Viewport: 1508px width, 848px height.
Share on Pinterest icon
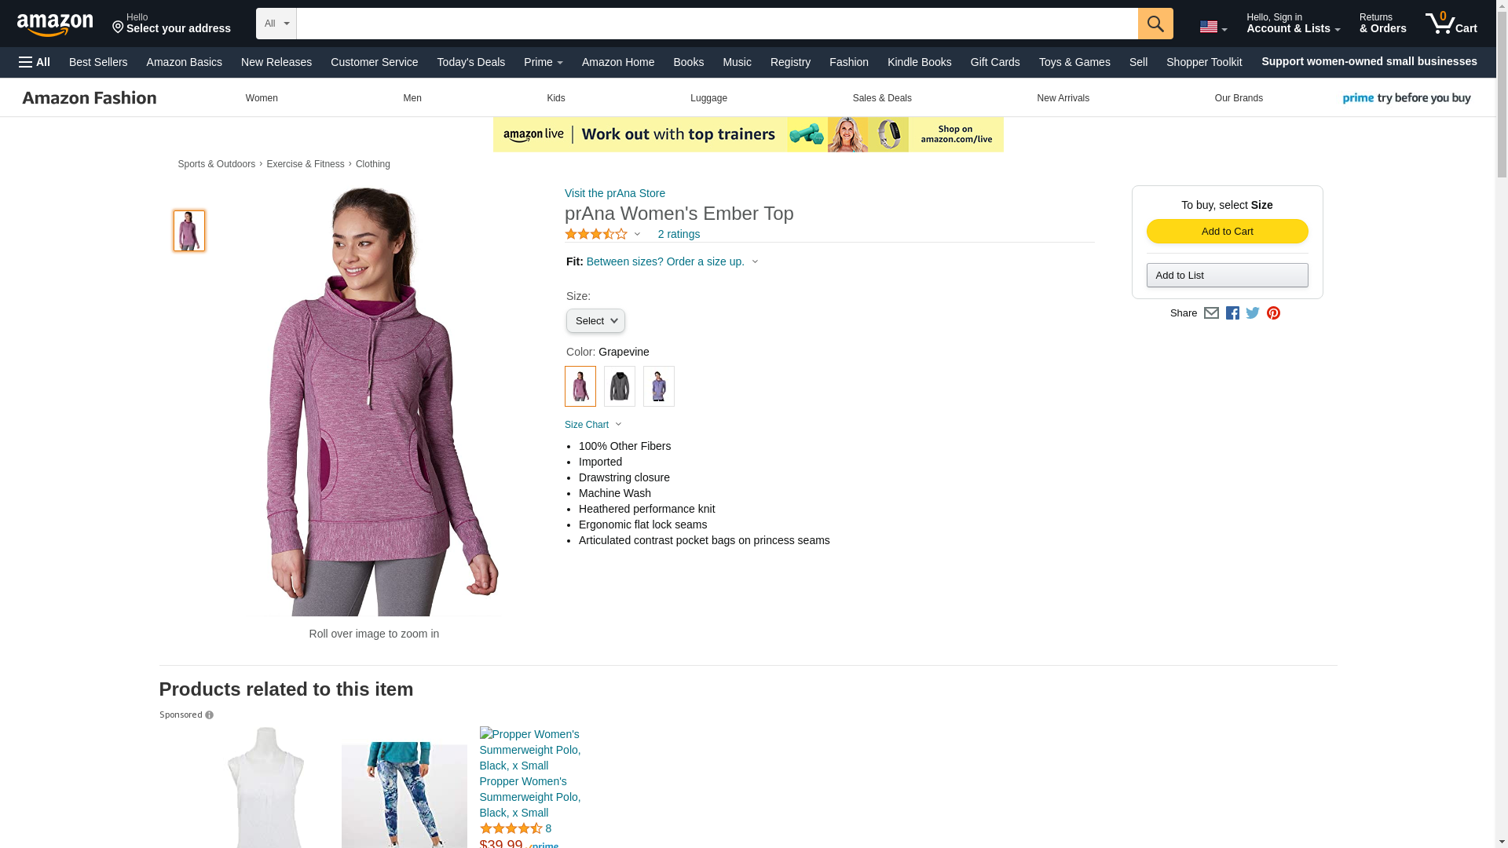[1273, 313]
